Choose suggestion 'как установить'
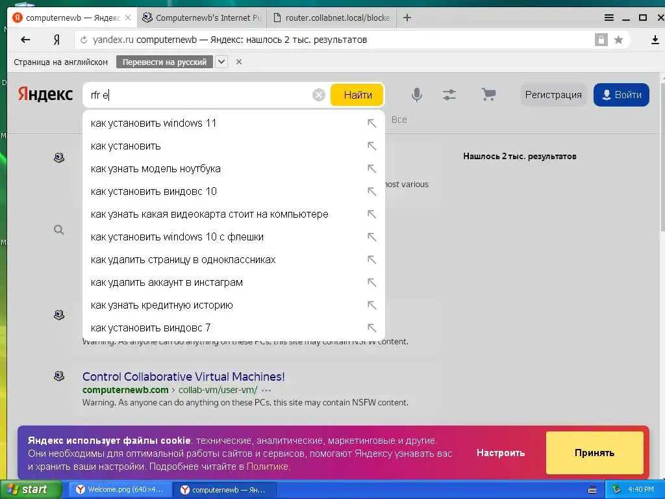Screen dimensions: 665x499 click(234, 146)
